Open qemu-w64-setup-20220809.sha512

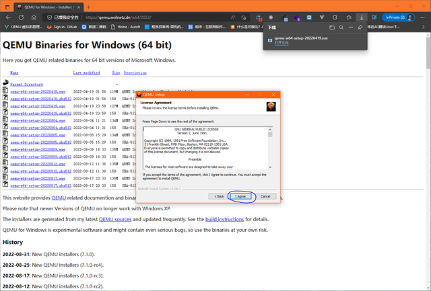click(x=40, y=157)
